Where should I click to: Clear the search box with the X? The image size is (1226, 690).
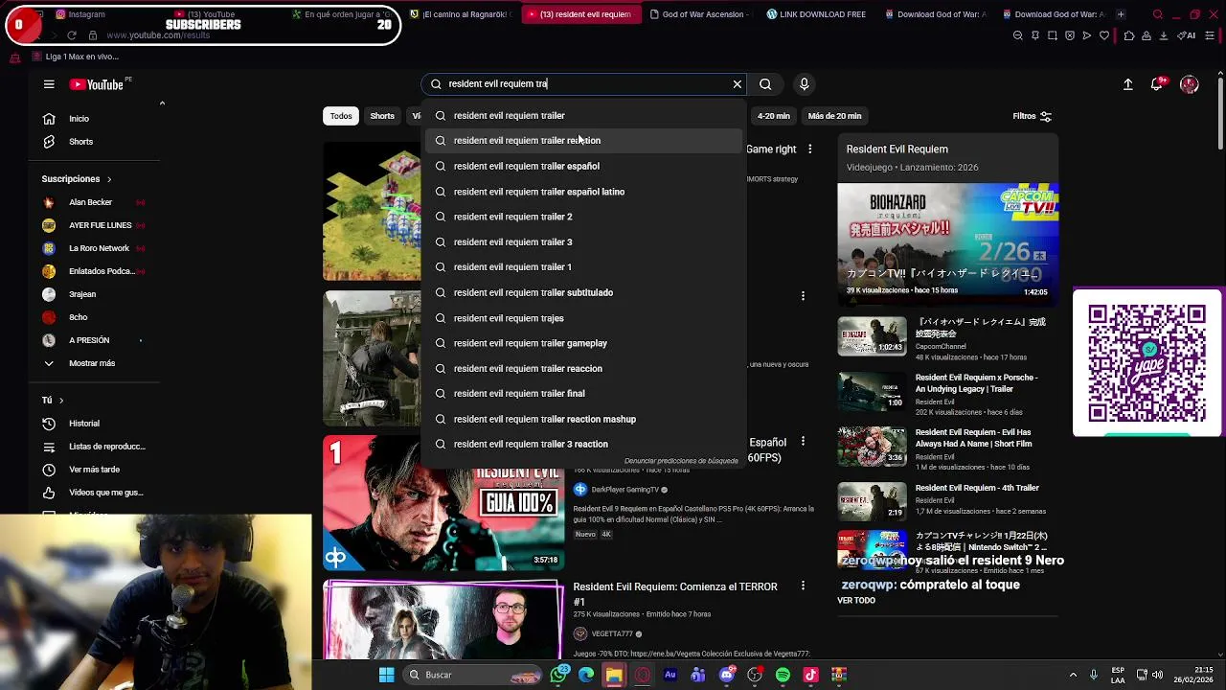(738, 84)
